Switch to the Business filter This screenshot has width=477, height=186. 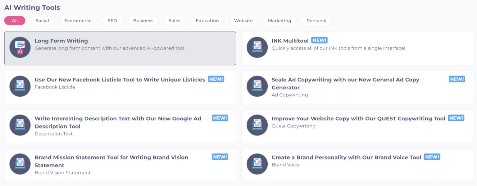click(x=143, y=21)
